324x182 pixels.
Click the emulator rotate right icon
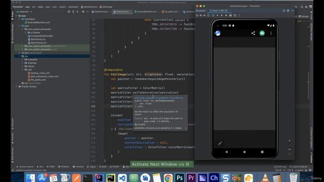(x=213, y=15)
